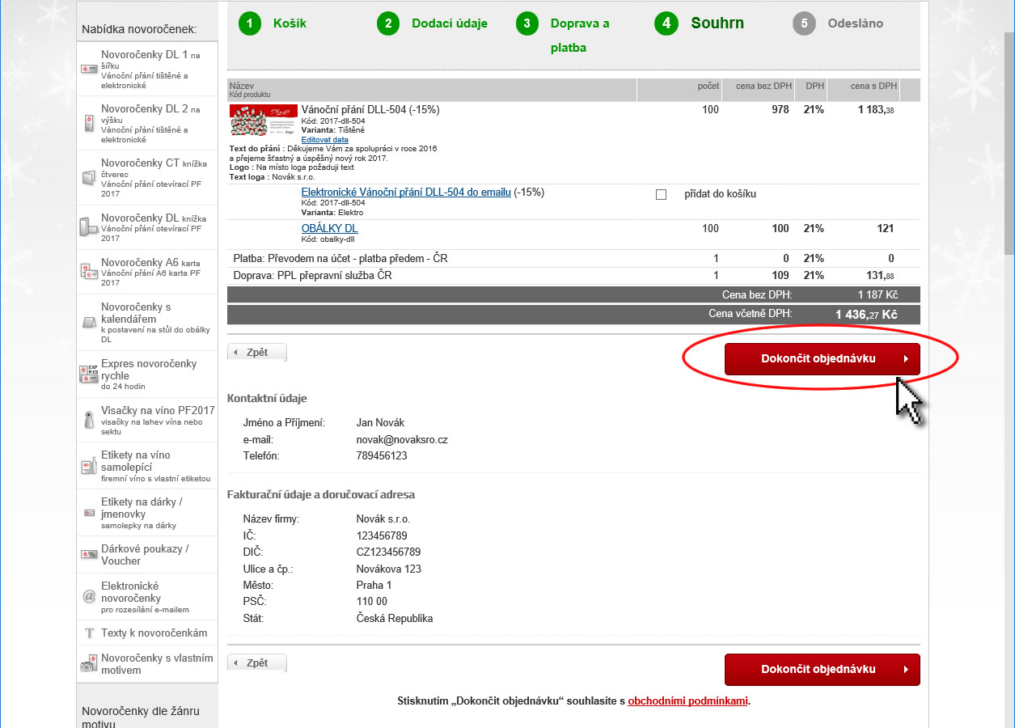Click the Novoročenky DL 1 na šířku sidebar icon

pos(89,69)
